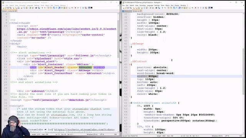Click black square plugin icon in style.css toolbar
Image resolution: width=246 pixels, height=138 pixels.
[212, 8]
